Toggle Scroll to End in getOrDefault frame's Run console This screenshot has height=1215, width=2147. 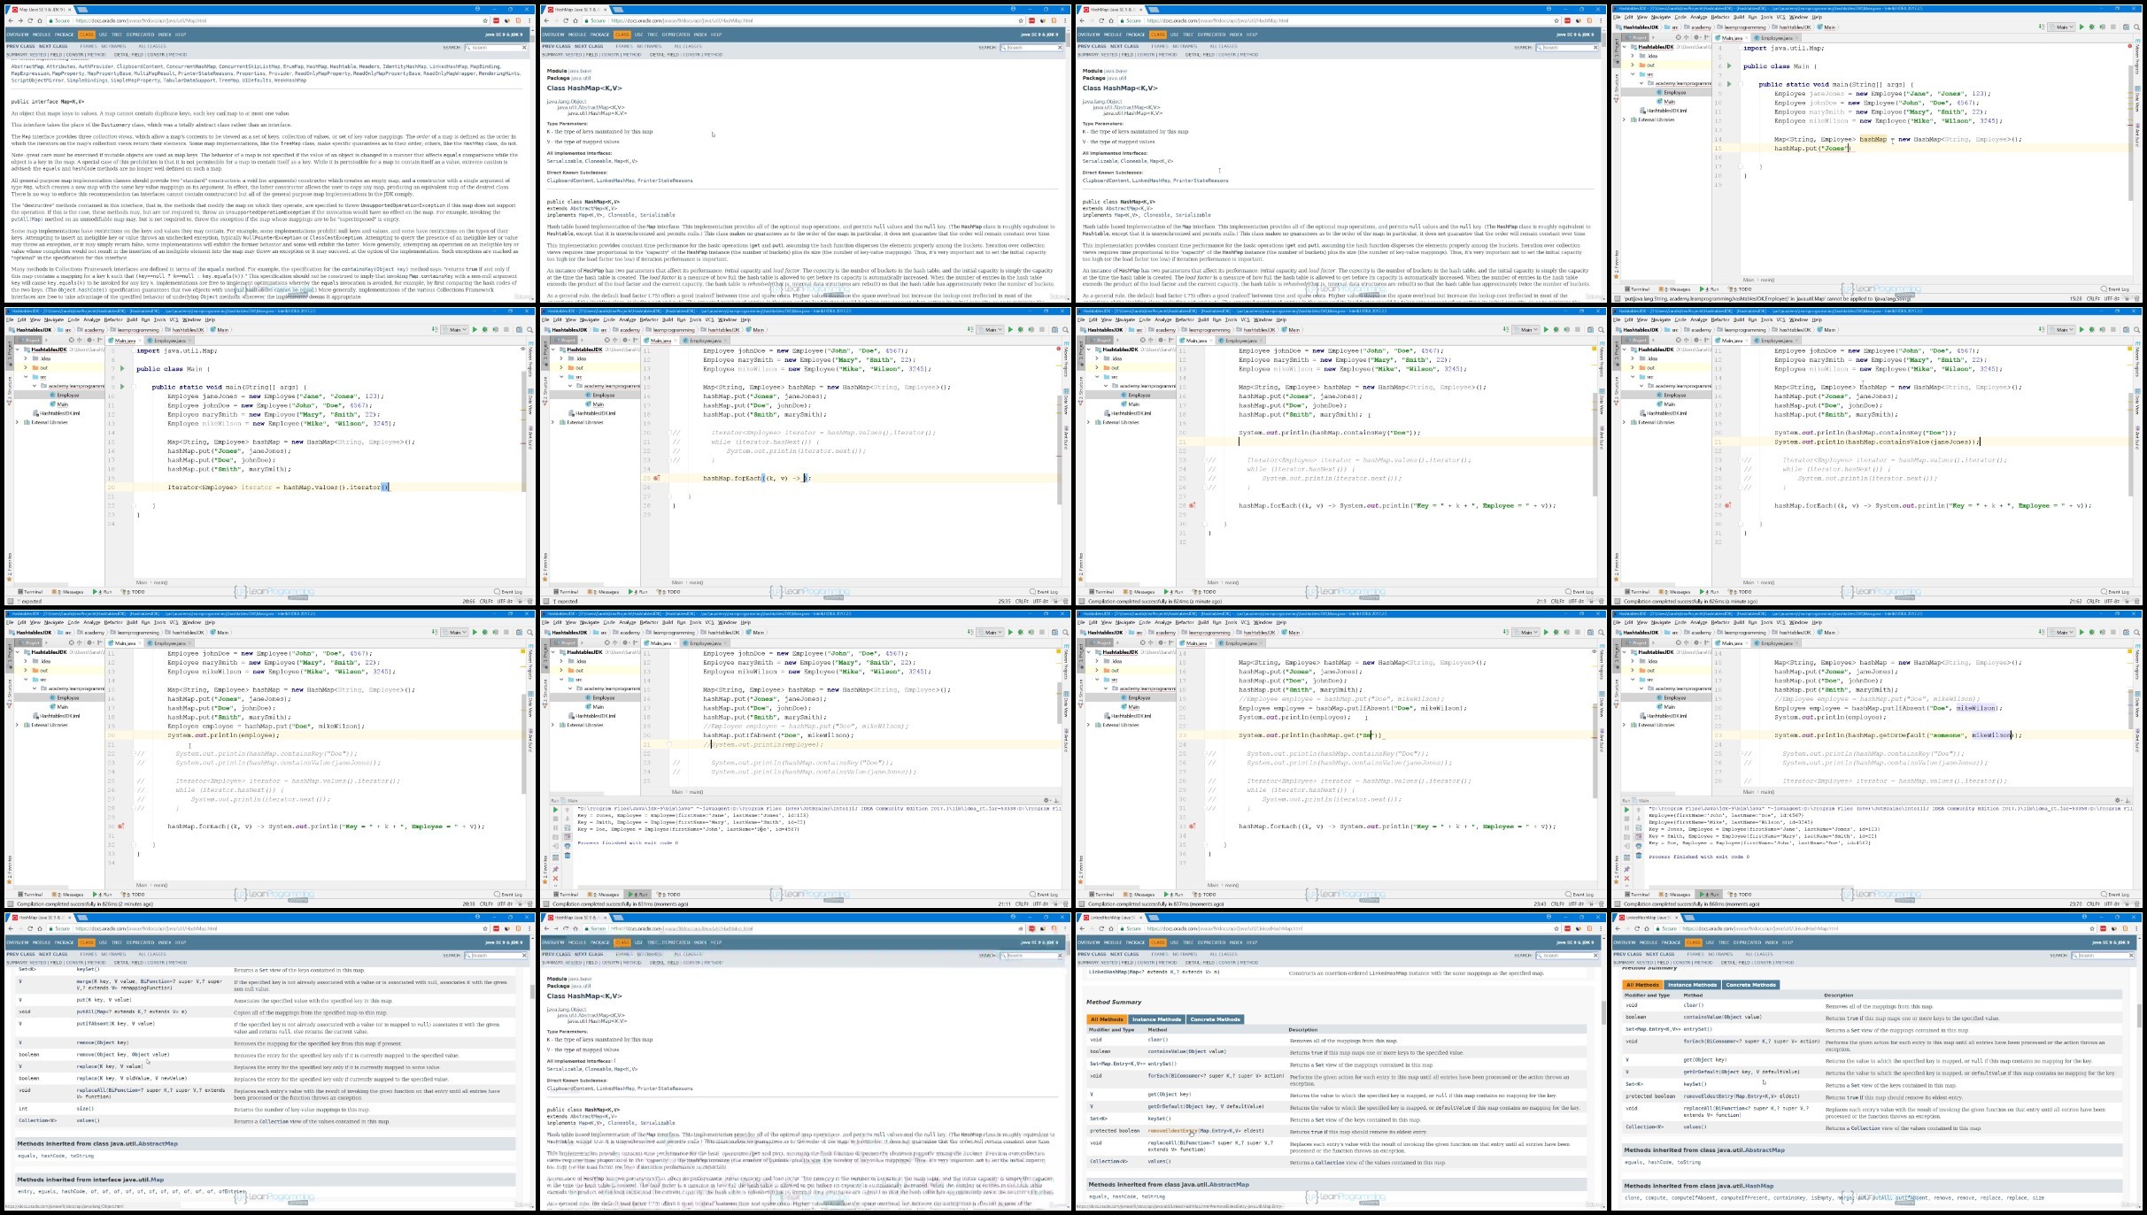(1639, 837)
